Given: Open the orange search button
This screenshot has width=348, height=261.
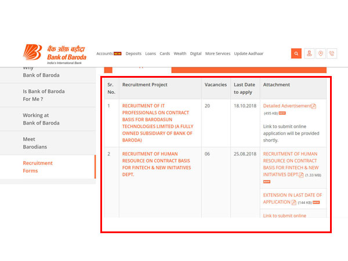Looking at the screenshot, I should click(296, 53).
